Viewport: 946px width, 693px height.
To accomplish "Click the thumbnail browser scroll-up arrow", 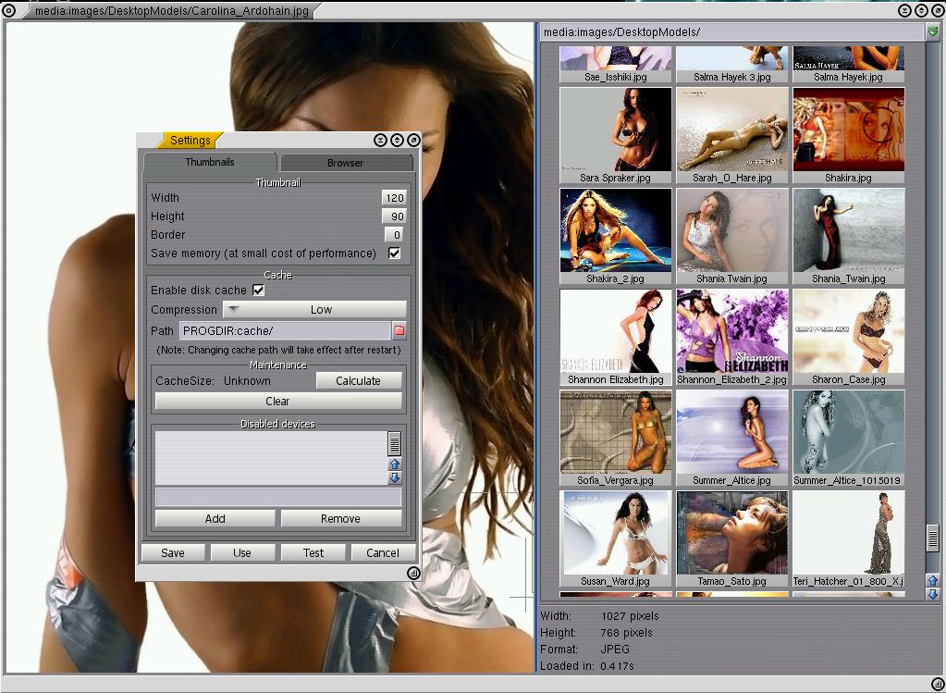I will click(x=933, y=580).
